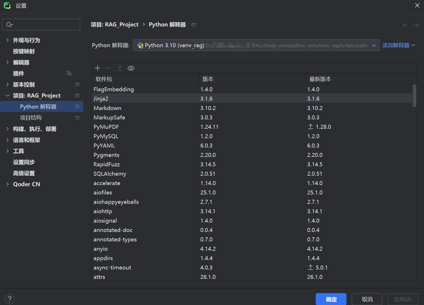Select the PyMySQL package row
The height and width of the screenshot is (305, 424).
tap(252, 136)
